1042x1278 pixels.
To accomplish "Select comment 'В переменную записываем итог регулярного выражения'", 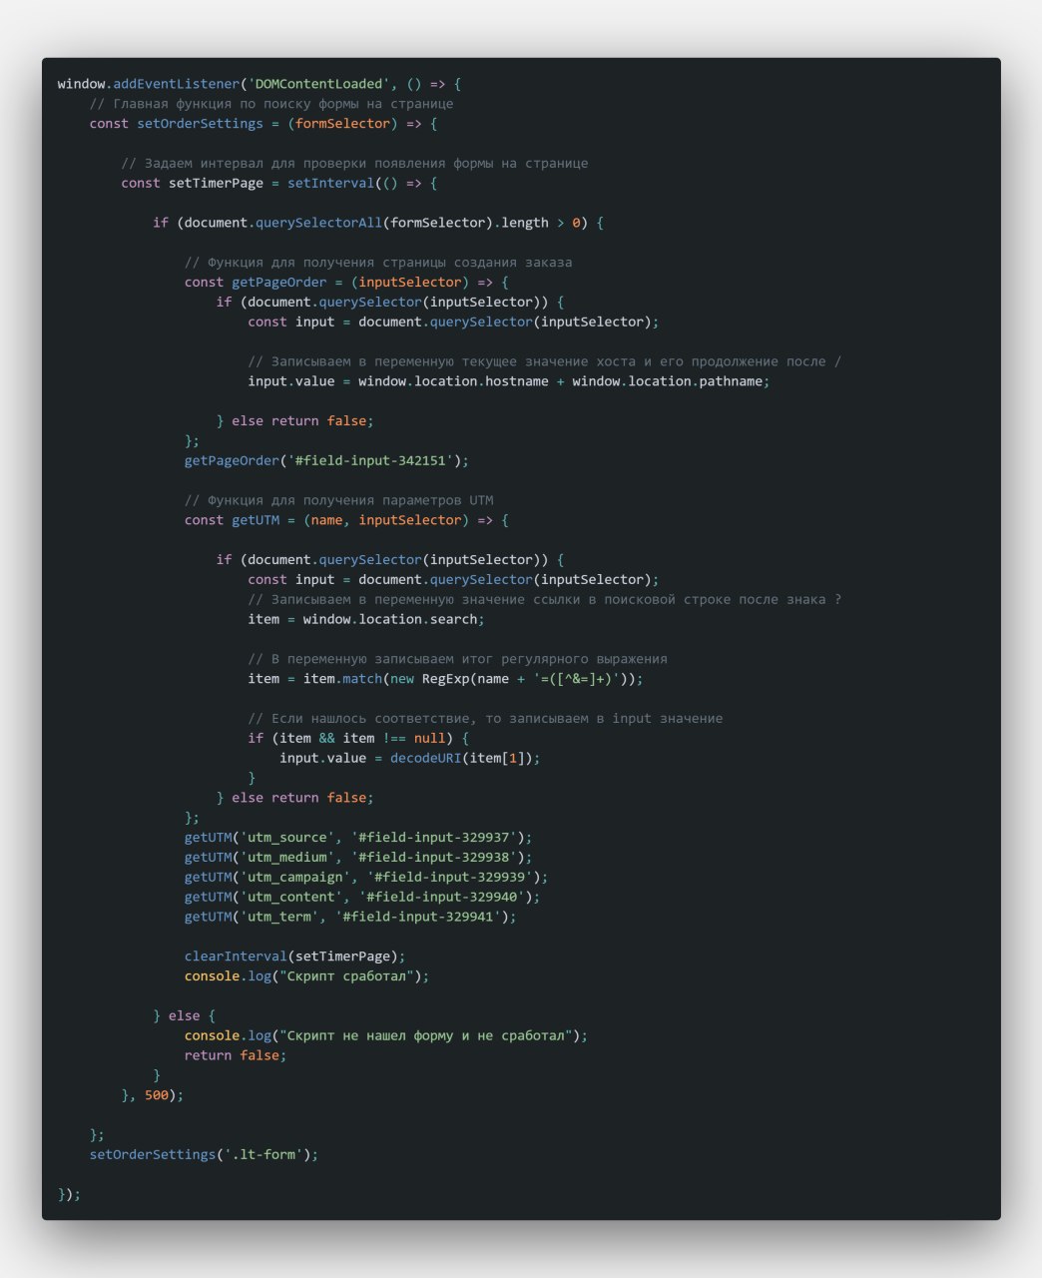I will tap(458, 659).
